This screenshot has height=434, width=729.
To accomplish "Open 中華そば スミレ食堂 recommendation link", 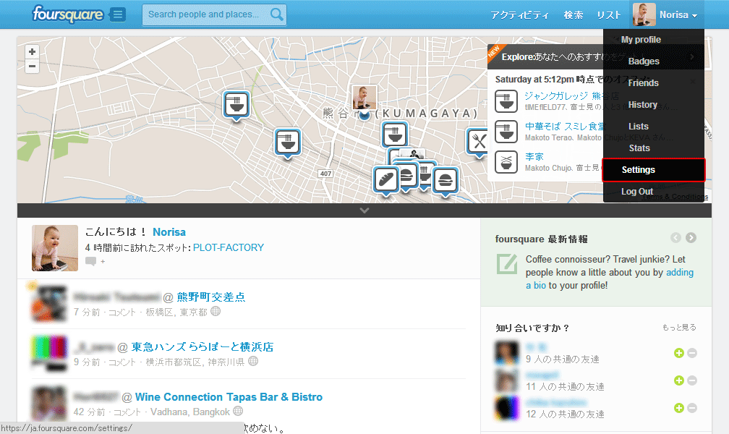I will click(564, 126).
